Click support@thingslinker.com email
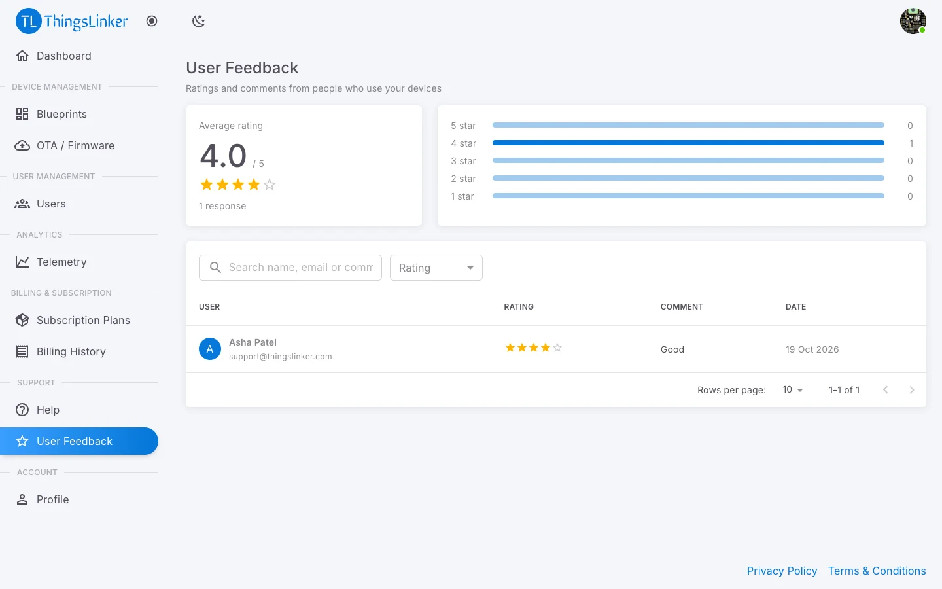This screenshot has height=589, width=942. [x=281, y=357]
